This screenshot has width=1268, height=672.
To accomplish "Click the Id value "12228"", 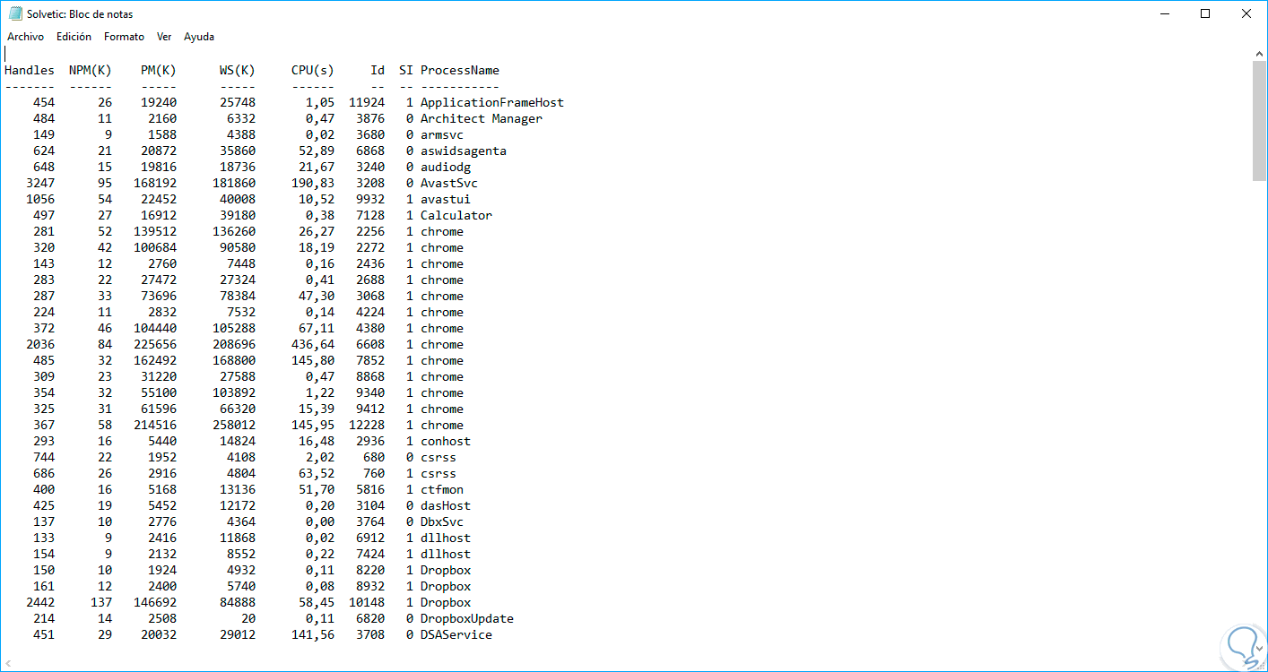I will pos(367,425).
